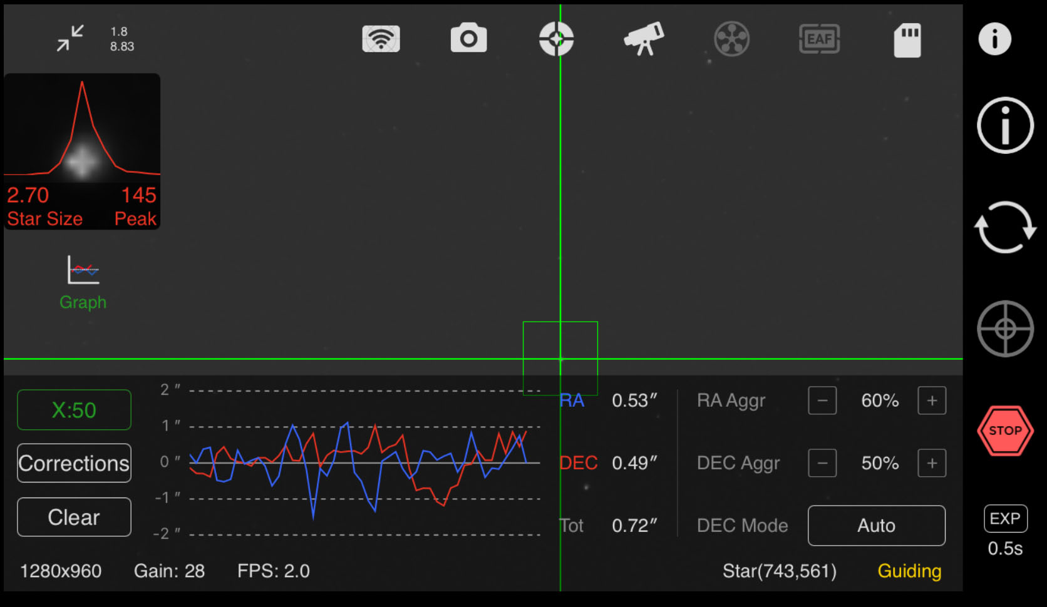Image resolution: width=1047 pixels, height=607 pixels.
Task: Change the X:50 graph scale
Action: pos(74,410)
